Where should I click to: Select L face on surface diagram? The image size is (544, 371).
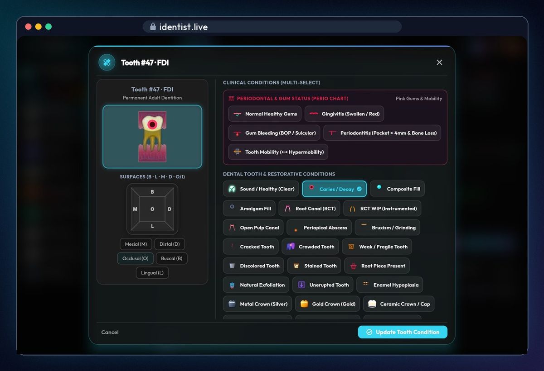pyautogui.click(x=152, y=226)
